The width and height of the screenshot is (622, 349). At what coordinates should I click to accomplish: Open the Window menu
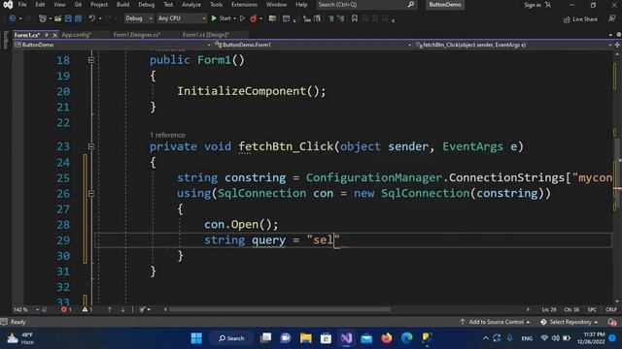[276, 5]
